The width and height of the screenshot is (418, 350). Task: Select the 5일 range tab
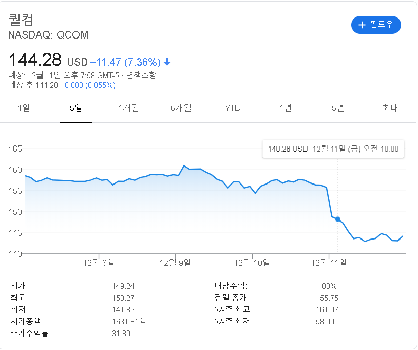75,108
